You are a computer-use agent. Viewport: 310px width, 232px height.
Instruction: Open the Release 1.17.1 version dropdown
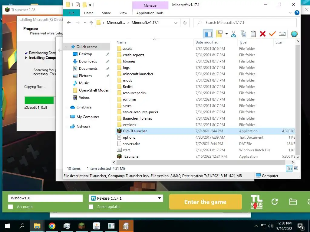click(126, 198)
